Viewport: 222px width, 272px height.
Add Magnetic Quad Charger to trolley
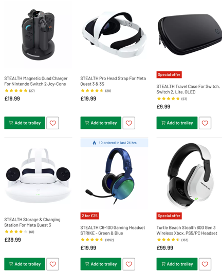(x=25, y=123)
